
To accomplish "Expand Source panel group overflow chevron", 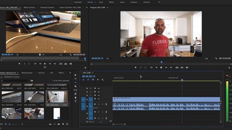I will (87, 7).
